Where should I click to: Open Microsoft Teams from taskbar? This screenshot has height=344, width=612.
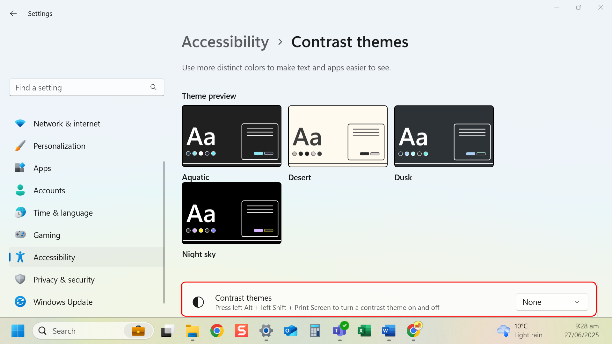point(340,330)
